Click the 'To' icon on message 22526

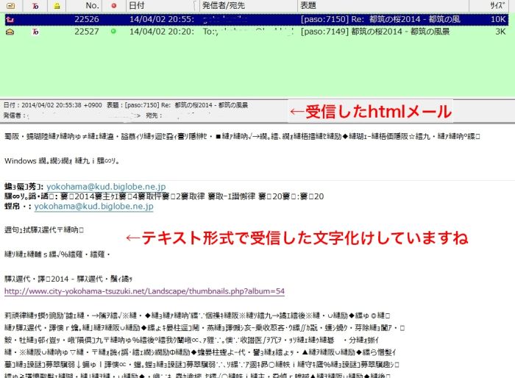36,20
